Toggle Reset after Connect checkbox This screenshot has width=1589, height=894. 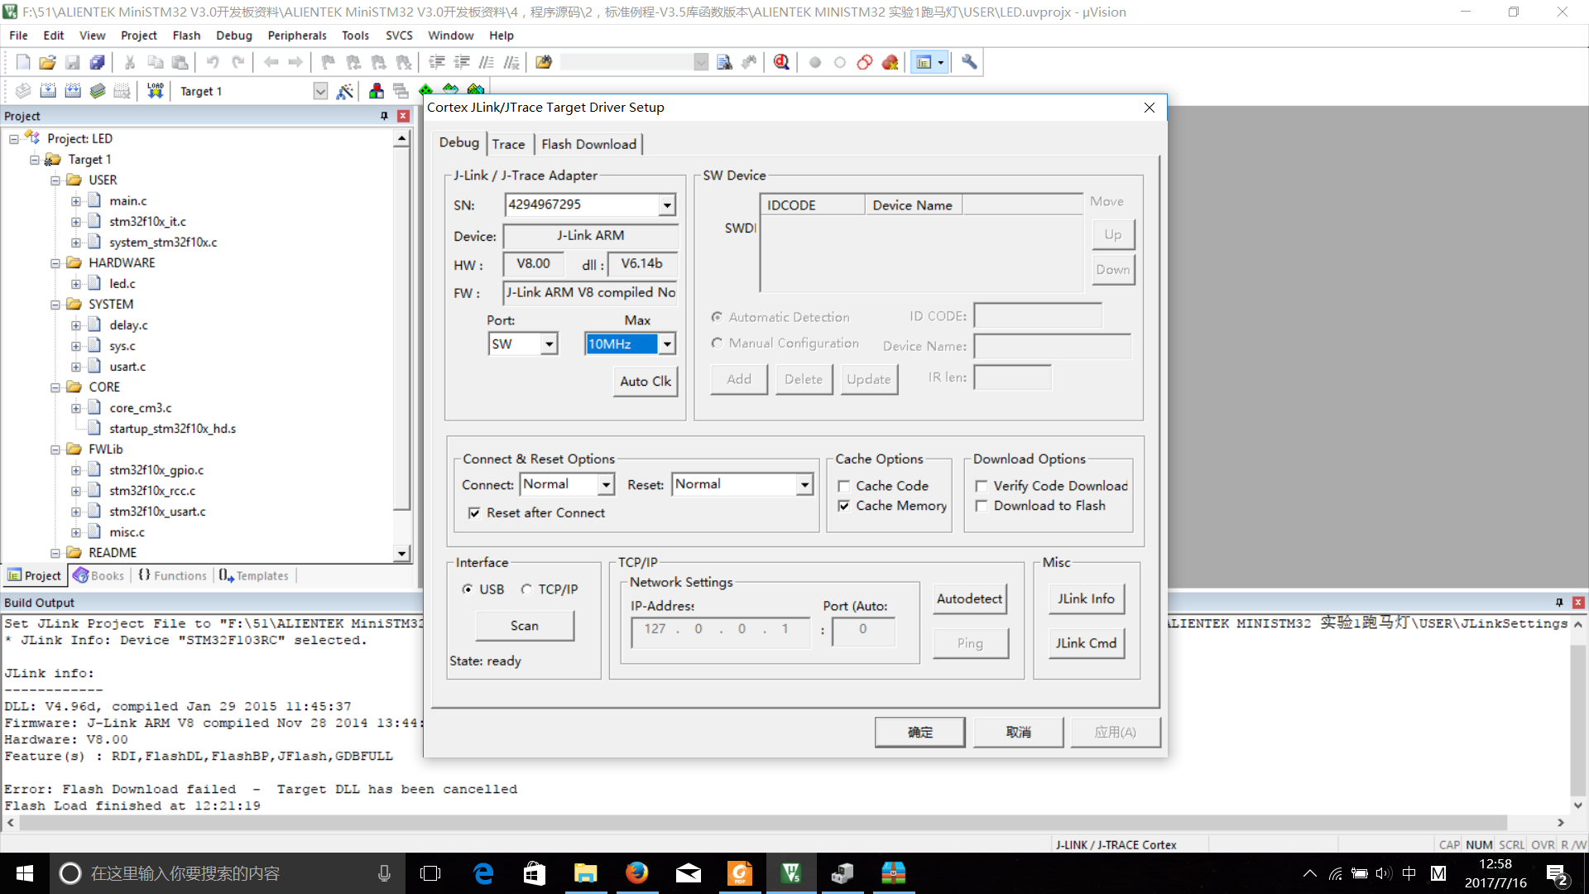[473, 512]
